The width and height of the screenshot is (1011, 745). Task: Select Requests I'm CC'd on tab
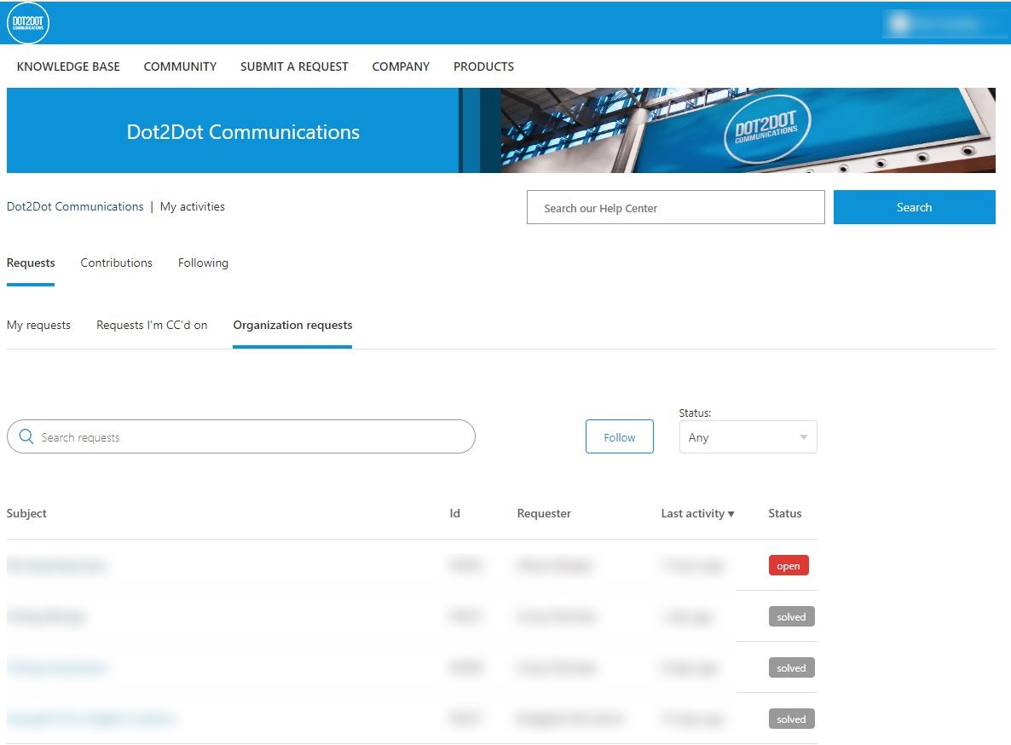(x=153, y=326)
